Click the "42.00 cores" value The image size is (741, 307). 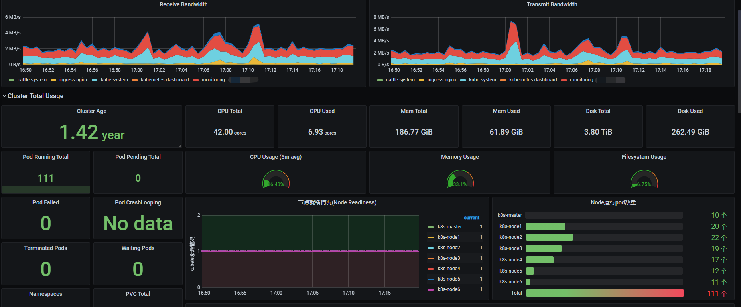click(x=230, y=132)
